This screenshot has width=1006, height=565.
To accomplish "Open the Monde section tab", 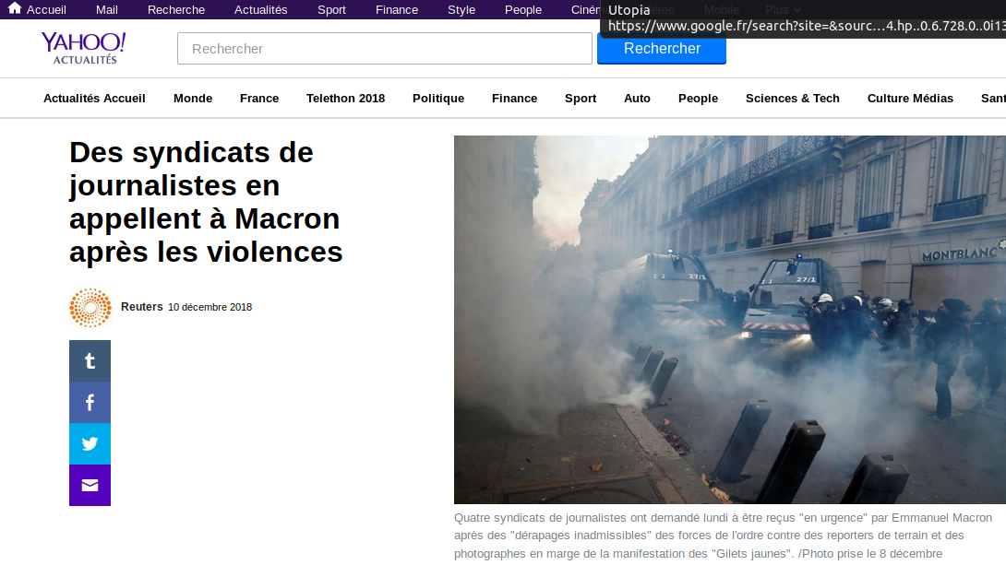I will click(193, 98).
